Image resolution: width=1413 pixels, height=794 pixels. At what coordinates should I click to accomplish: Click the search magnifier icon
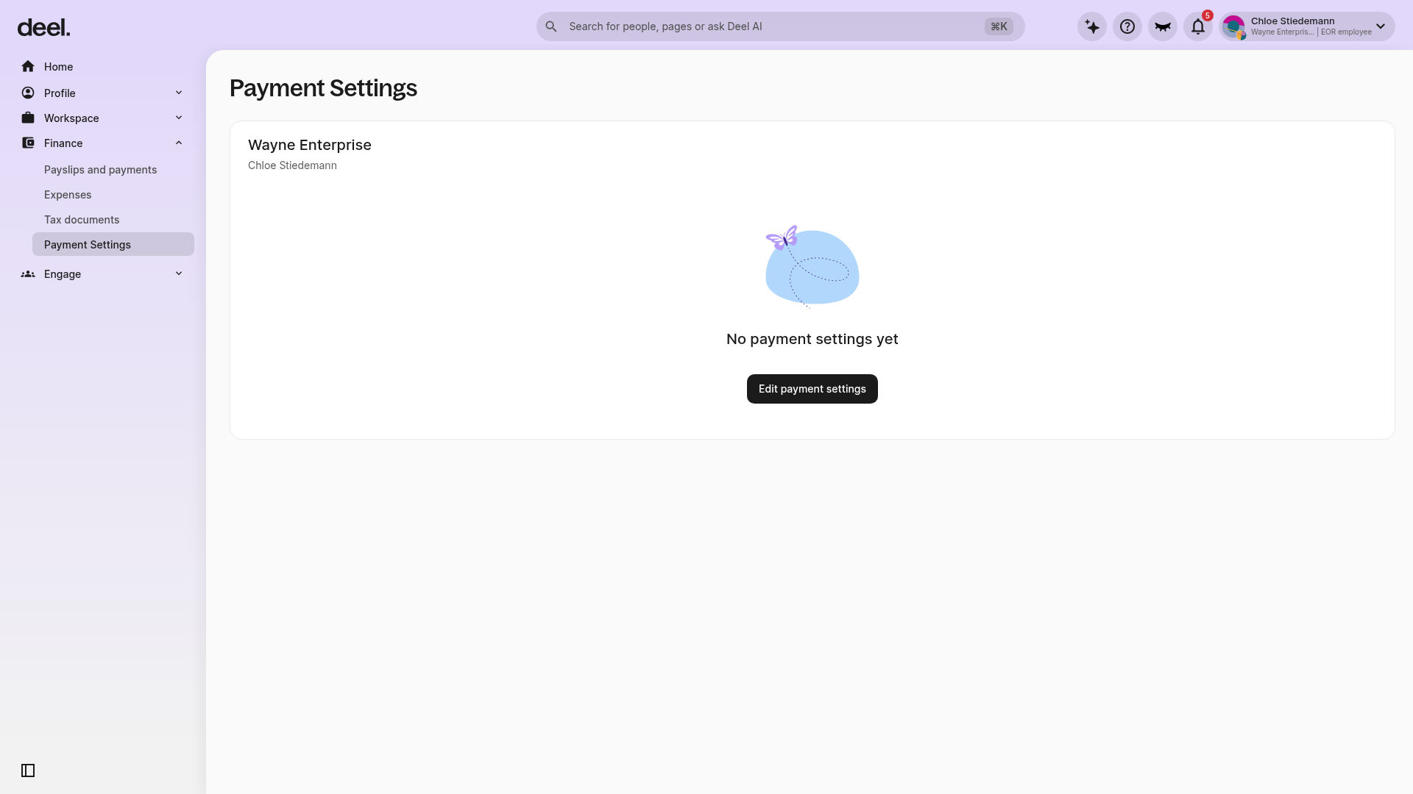[x=551, y=26]
